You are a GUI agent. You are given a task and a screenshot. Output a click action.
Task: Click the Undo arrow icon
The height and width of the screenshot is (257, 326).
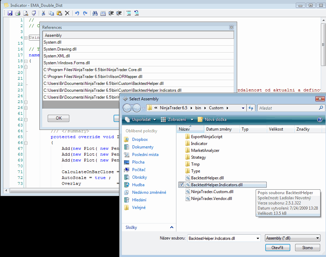click(x=77, y=13)
